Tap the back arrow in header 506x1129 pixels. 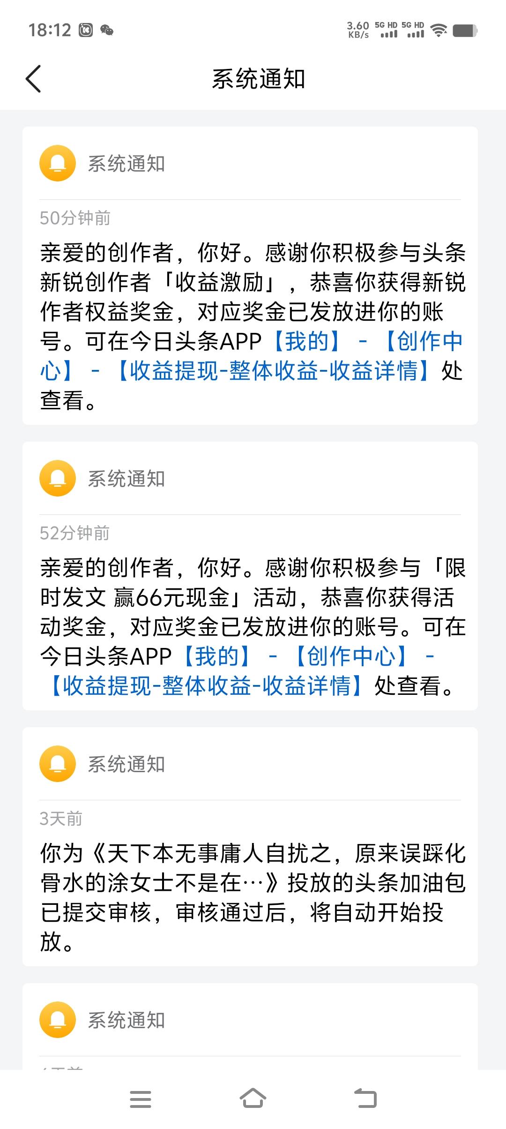coord(33,79)
